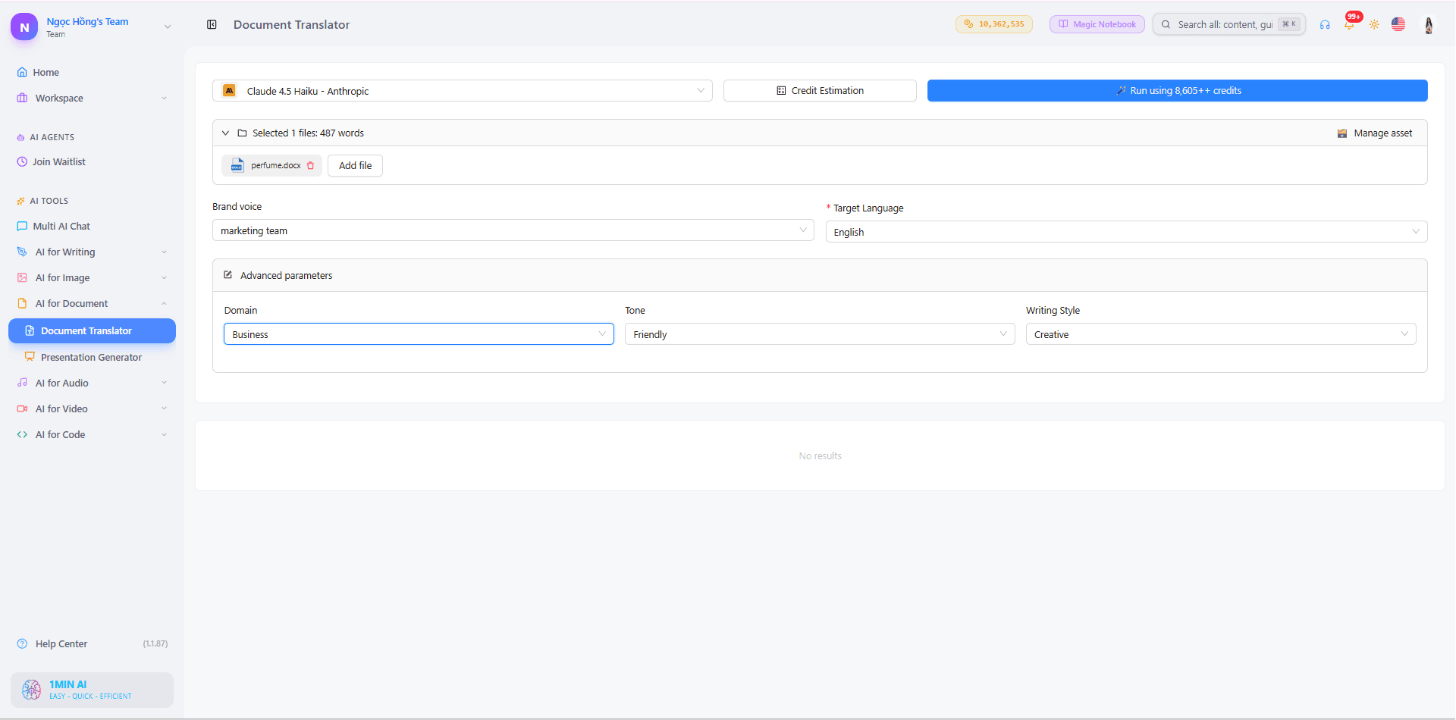1456x720 pixels.
Task: Click the Presentation Generator easel icon
Action: pyautogui.click(x=30, y=356)
